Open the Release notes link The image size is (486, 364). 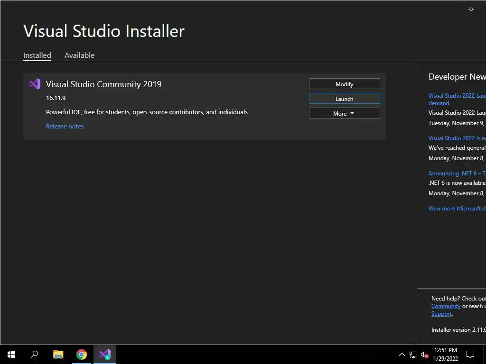[65, 126]
